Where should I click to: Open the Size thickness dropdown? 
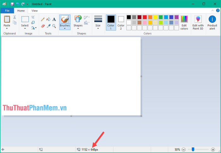(x=98, y=29)
